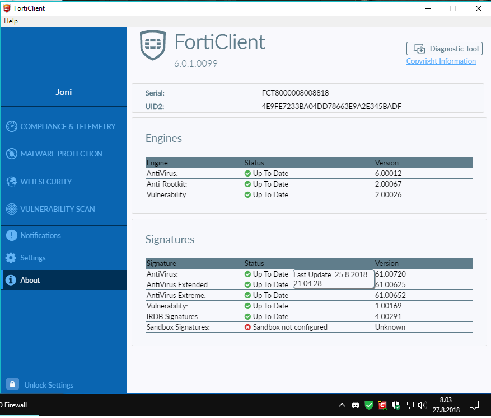This screenshot has height=418, width=491.
Task: Click the Notifications exclamation icon
Action: 11,235
